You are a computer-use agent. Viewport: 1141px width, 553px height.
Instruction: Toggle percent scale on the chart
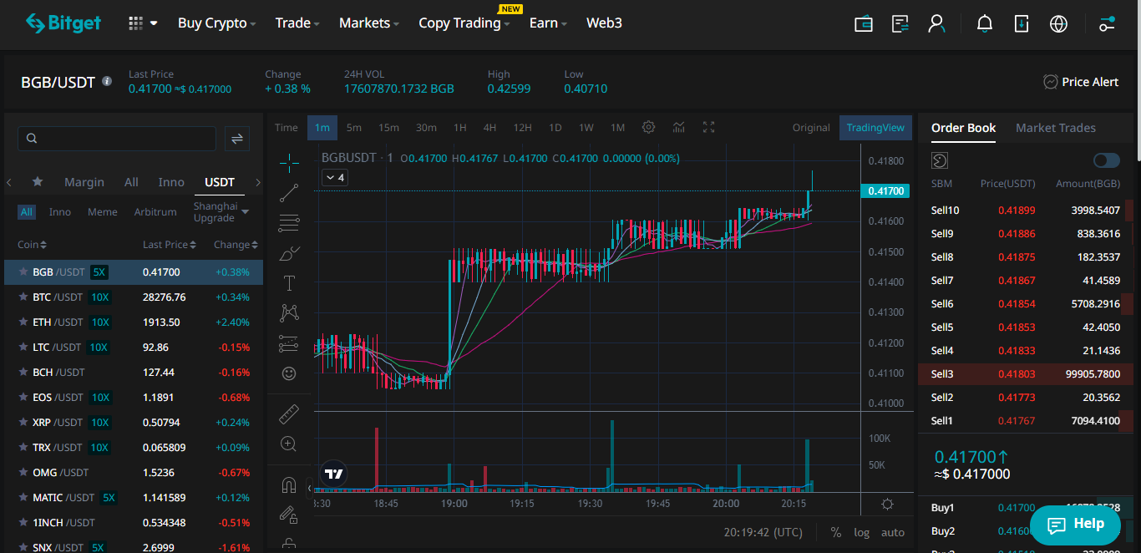[x=836, y=532]
